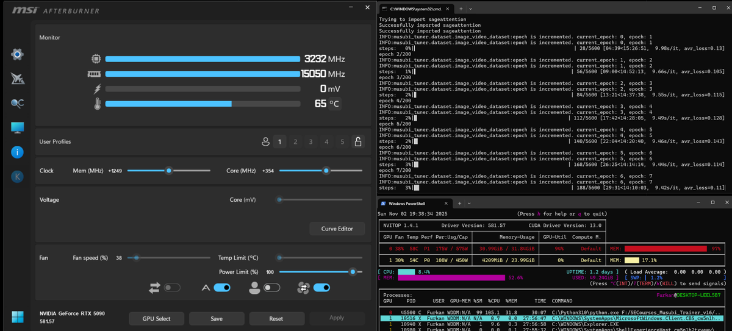Minimize the Afterburner window
The width and height of the screenshot is (732, 331).
point(351,8)
